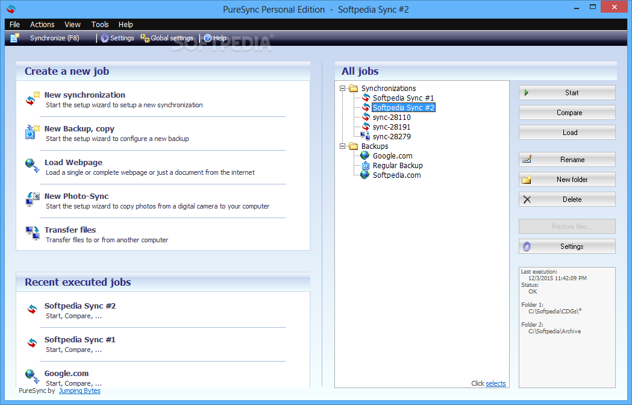Click the Load Webpage globe icon
632x405 pixels.
click(x=33, y=166)
